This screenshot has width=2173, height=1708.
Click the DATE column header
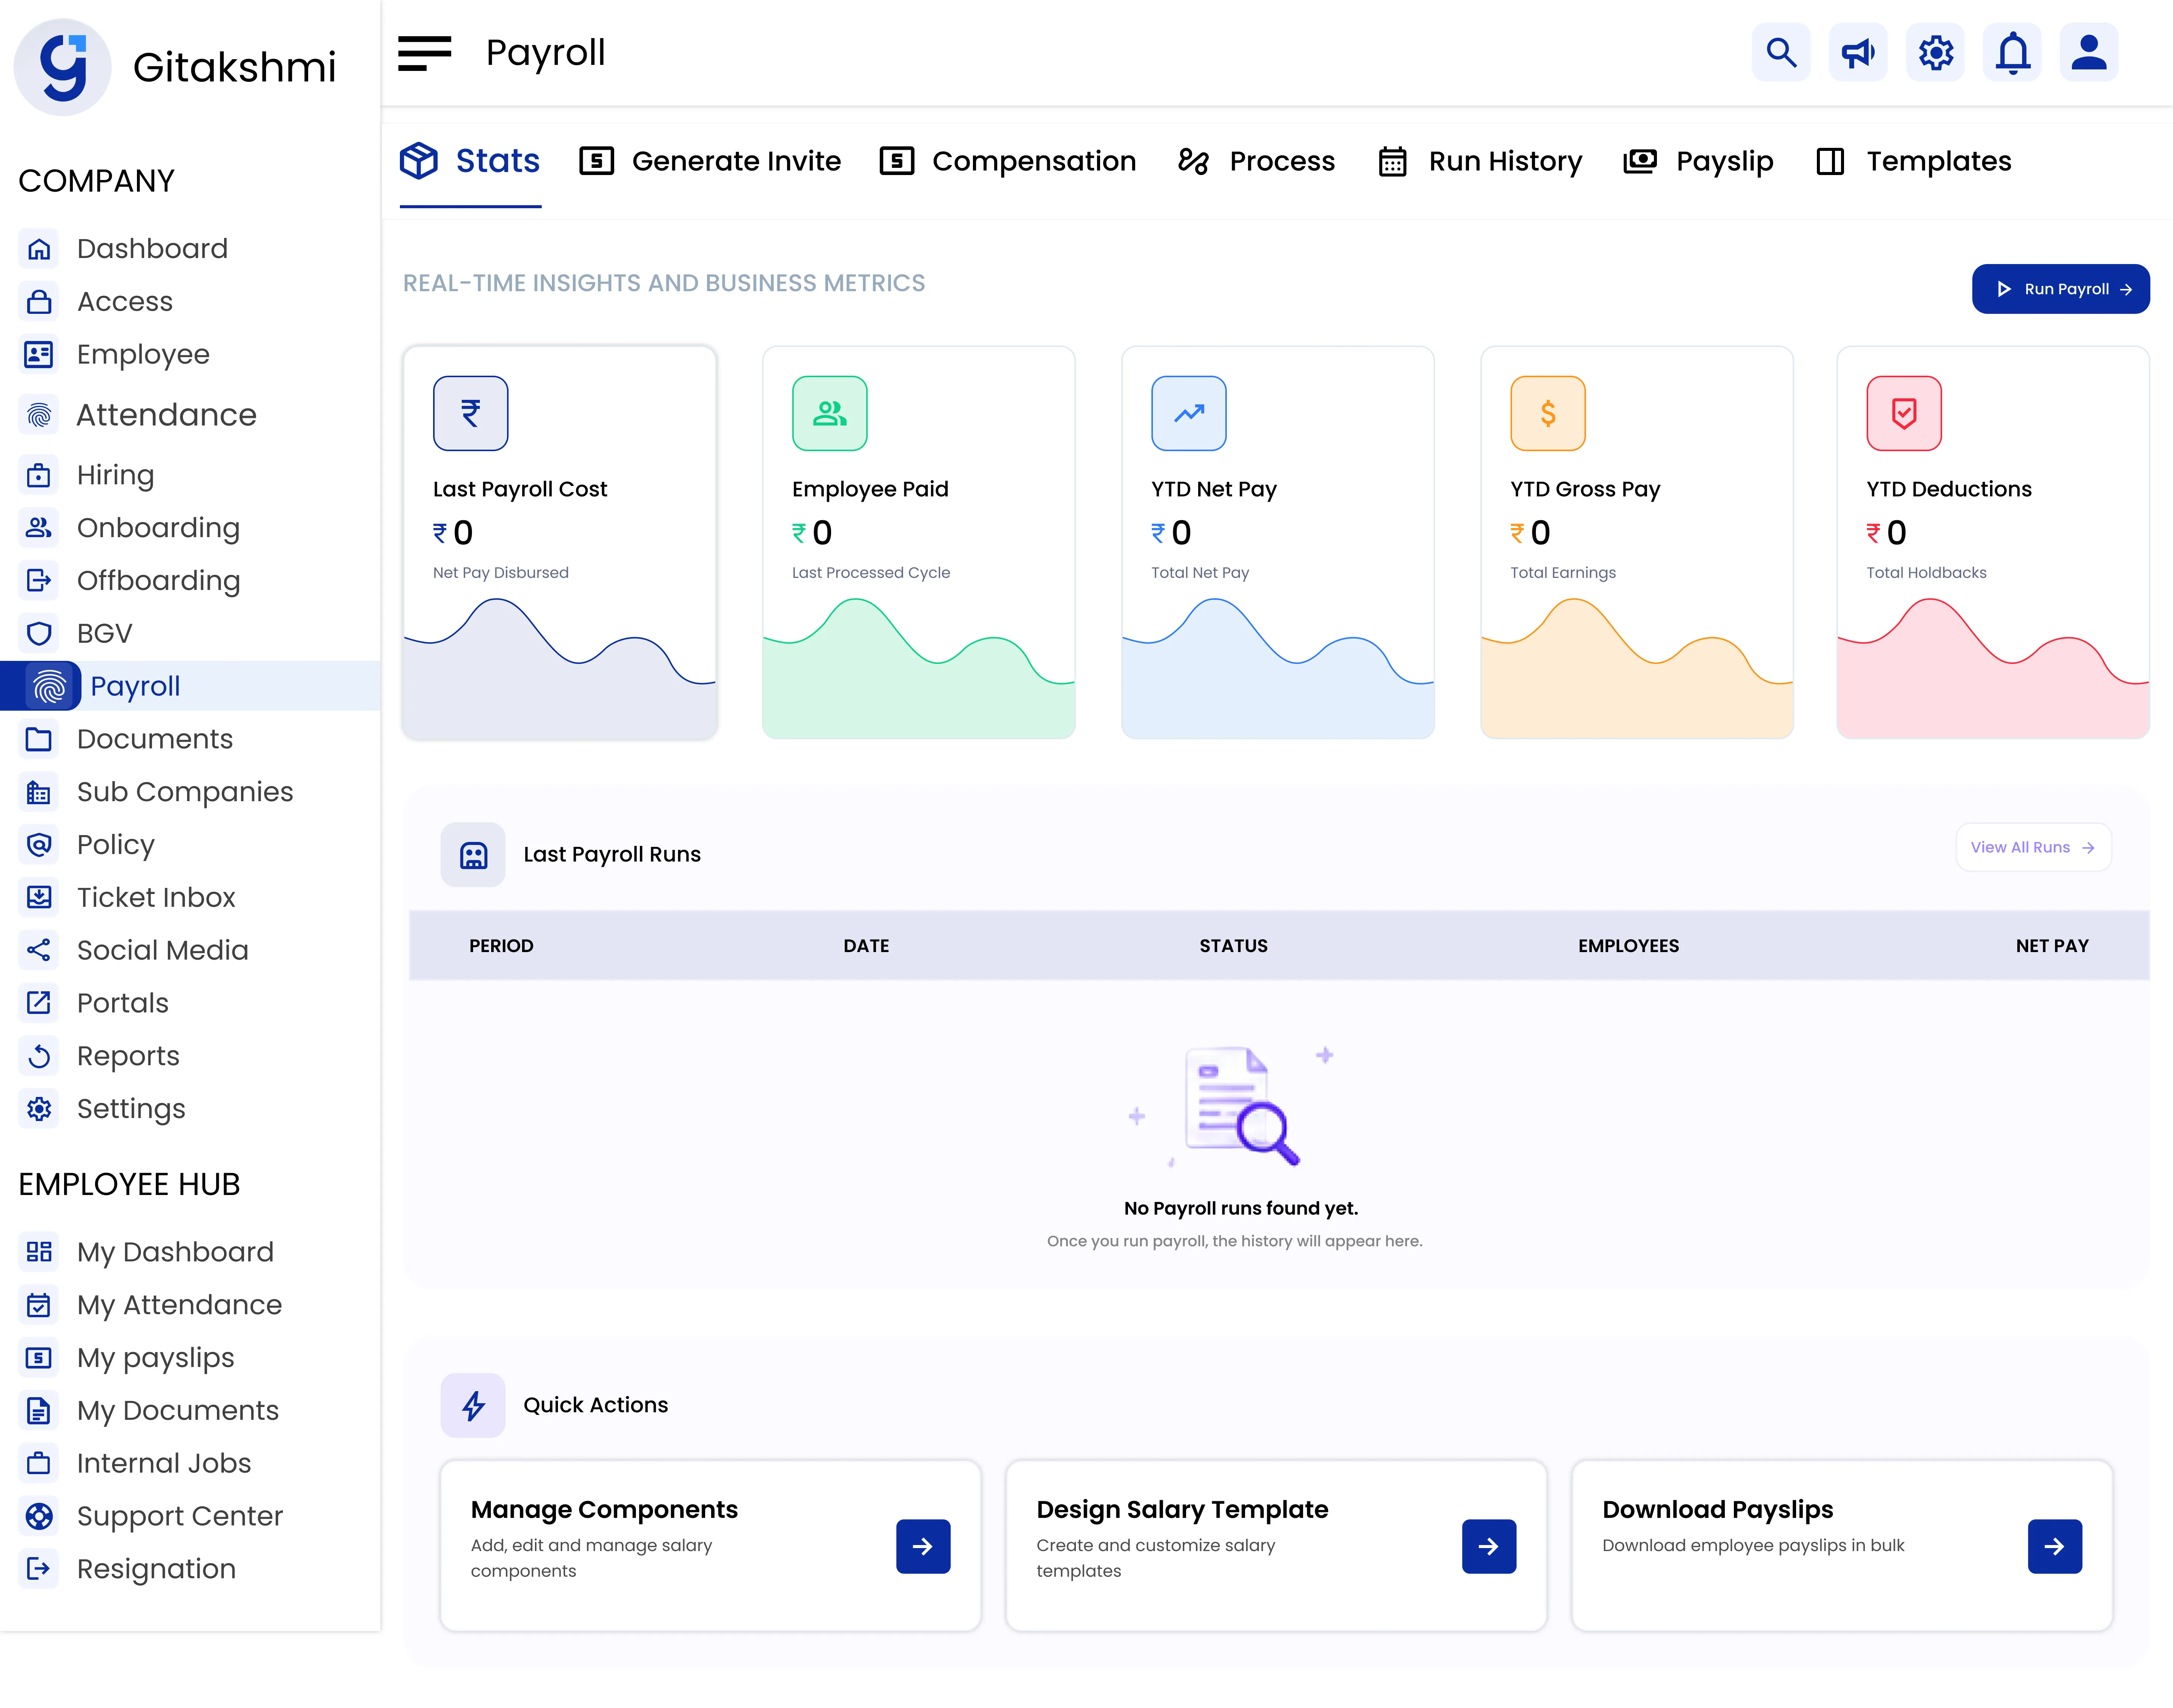click(x=866, y=946)
